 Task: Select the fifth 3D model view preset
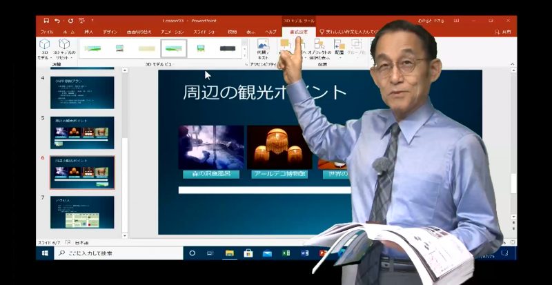pyautogui.click(x=201, y=48)
